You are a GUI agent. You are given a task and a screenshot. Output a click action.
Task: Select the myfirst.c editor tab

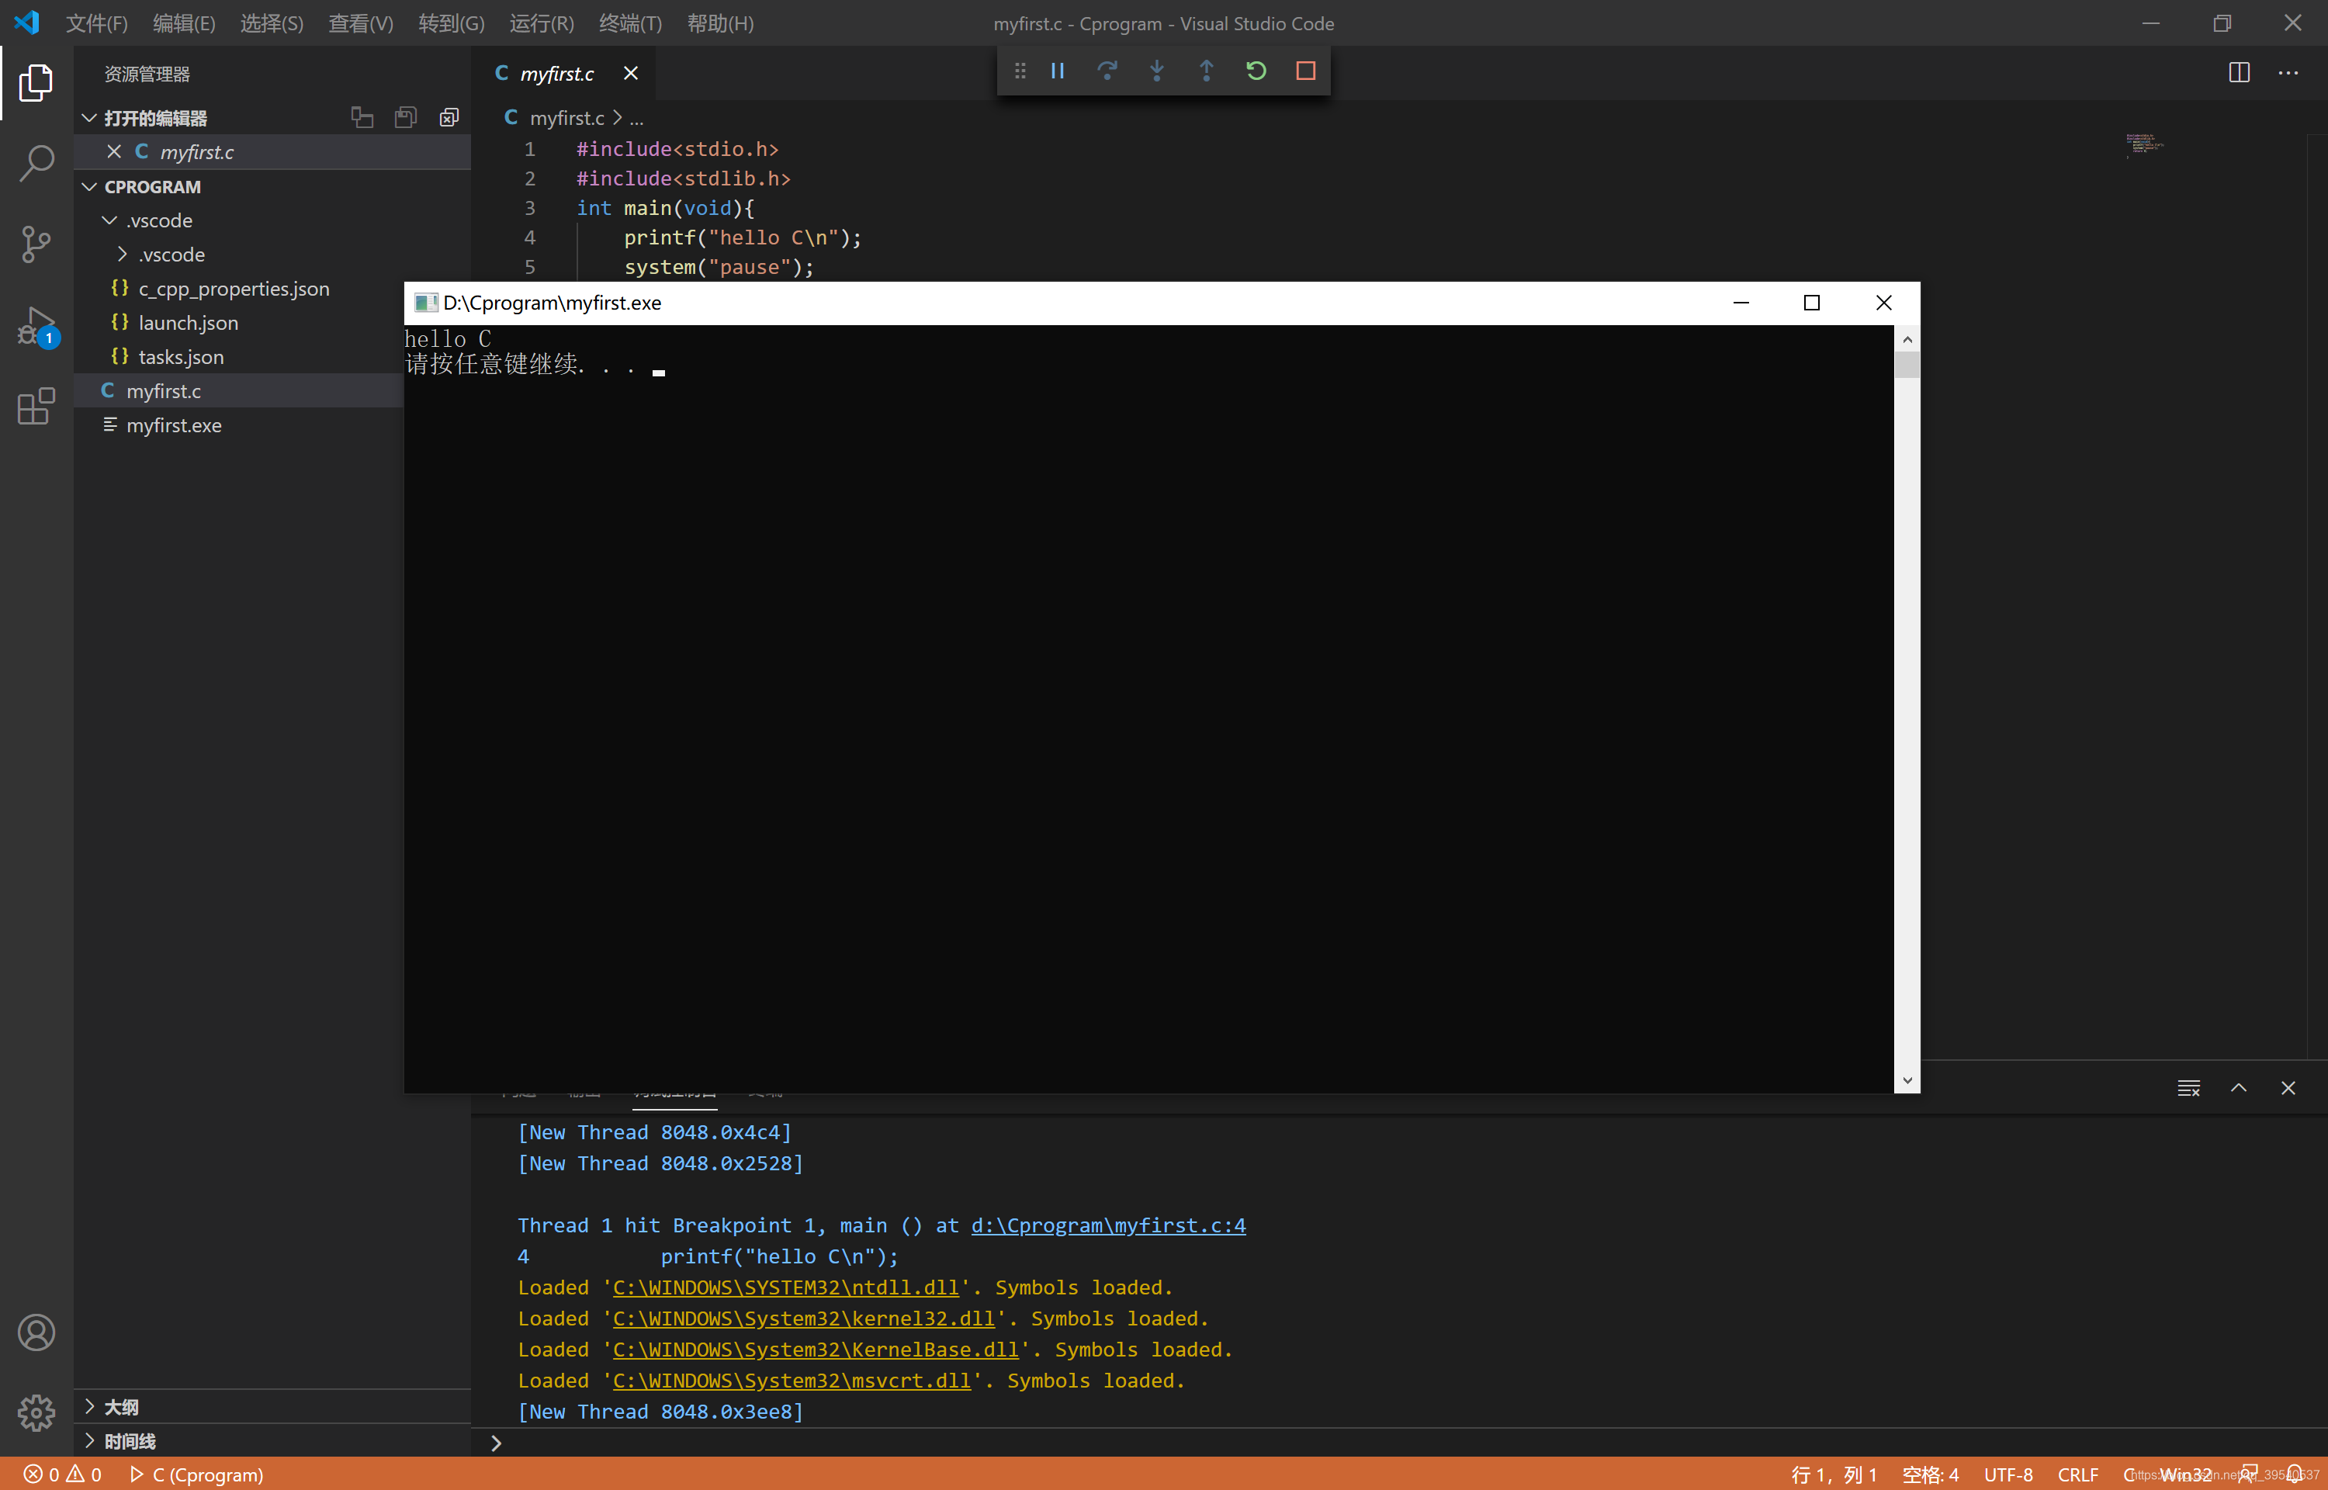point(556,73)
